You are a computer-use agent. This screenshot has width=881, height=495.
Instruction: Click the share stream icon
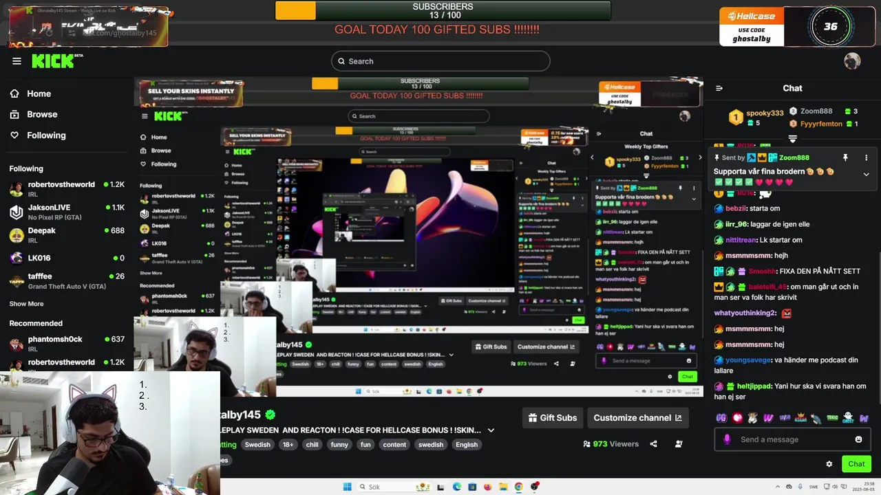(x=653, y=444)
